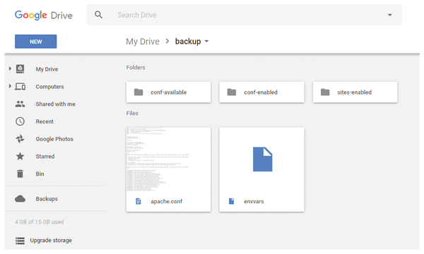
Task: Click the apache.conf document type icon
Action: click(139, 201)
